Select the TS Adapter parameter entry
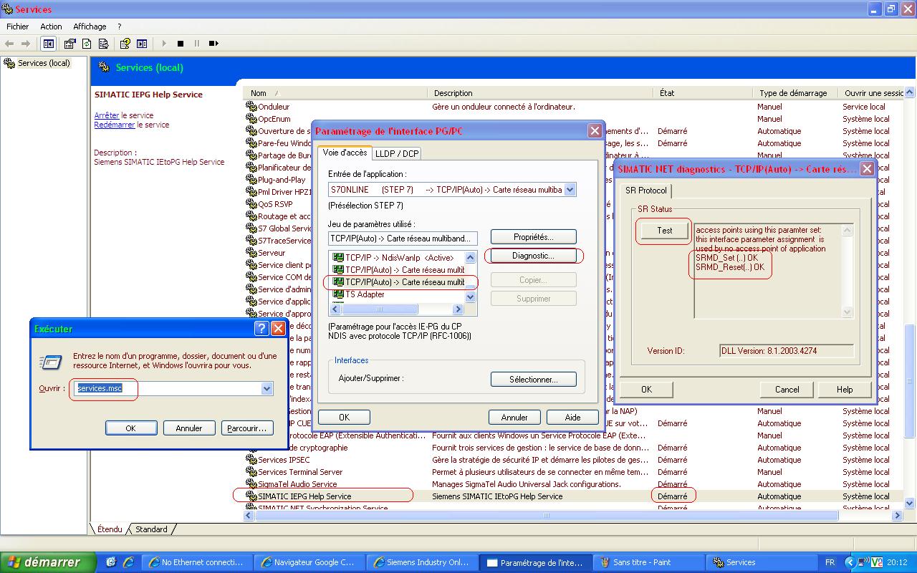Image resolution: width=917 pixels, height=573 pixels. 365,294
